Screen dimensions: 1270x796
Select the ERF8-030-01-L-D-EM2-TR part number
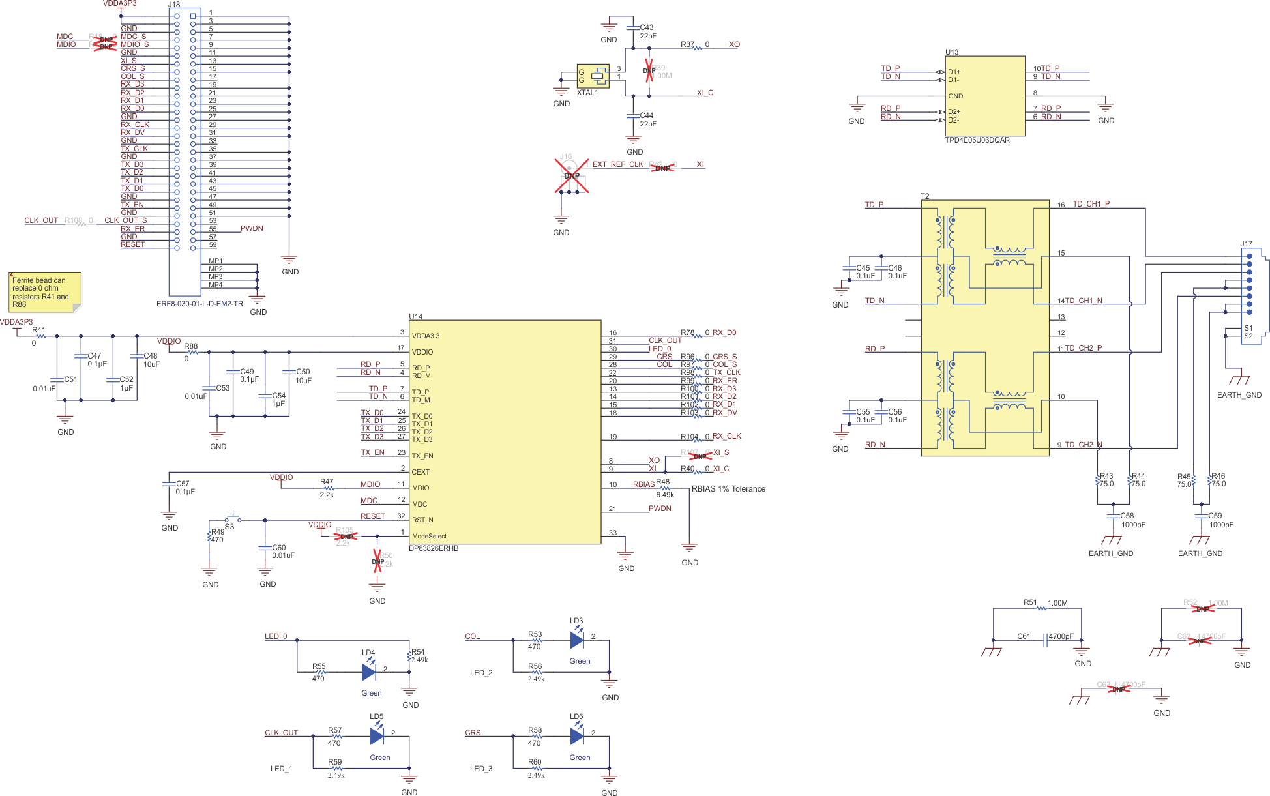point(199,304)
